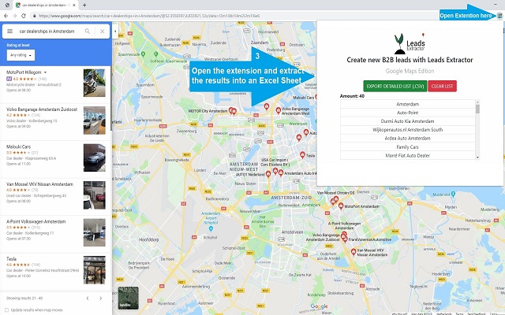Click Tesla result photo thumbnail
Image resolution: width=505 pixels, height=315 pixels.
point(95,270)
